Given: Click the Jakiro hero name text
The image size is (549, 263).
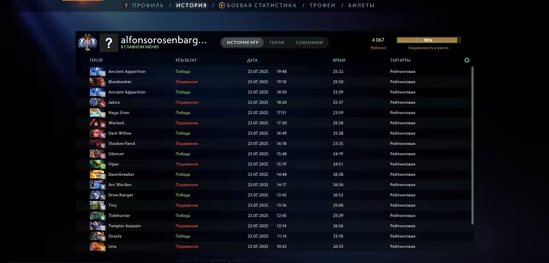Looking at the screenshot, I should coord(114,102).
